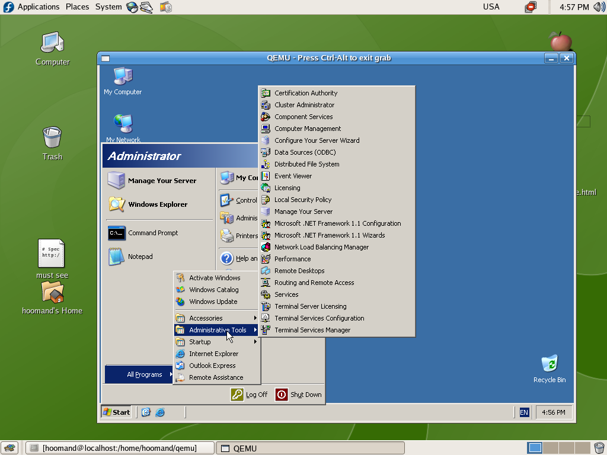Click the EN language indicator in Windows tray

click(x=524, y=412)
